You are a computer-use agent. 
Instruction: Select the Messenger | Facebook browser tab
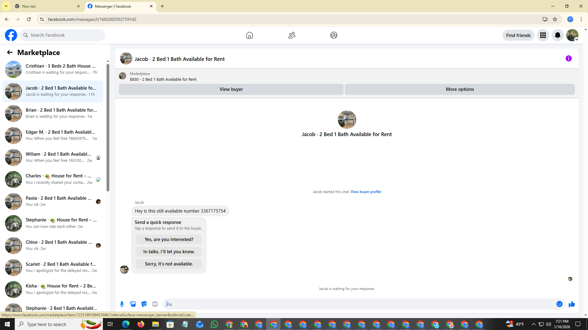click(x=120, y=6)
